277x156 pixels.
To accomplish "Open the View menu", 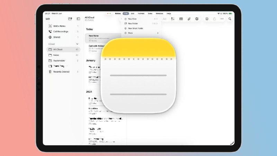I will (x=150, y=14).
